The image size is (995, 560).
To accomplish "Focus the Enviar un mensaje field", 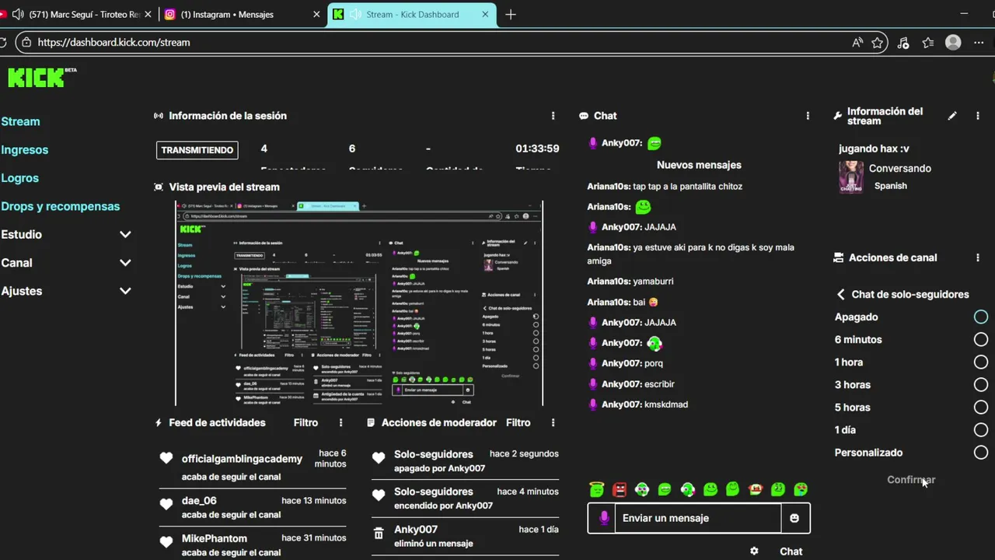I will click(x=697, y=518).
